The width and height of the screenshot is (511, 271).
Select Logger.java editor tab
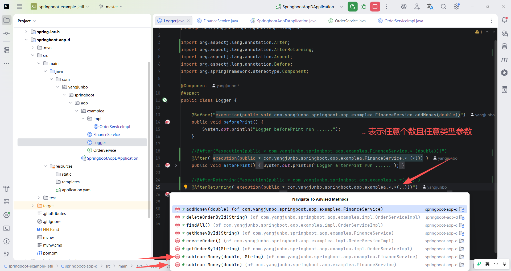point(174,21)
